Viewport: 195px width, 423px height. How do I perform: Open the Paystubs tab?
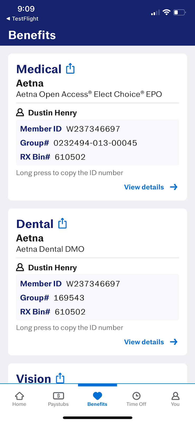58,399
